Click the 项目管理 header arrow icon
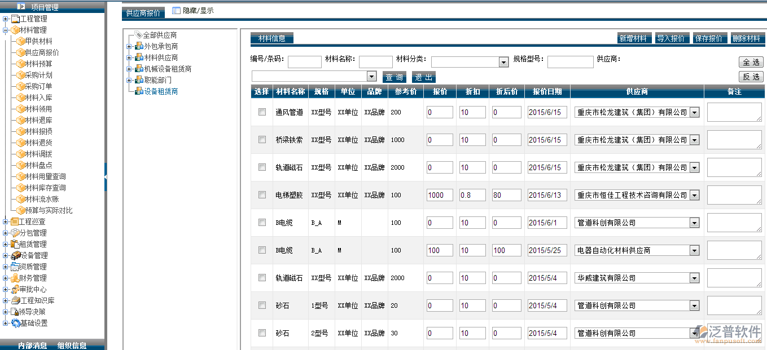 tap(21, 7)
